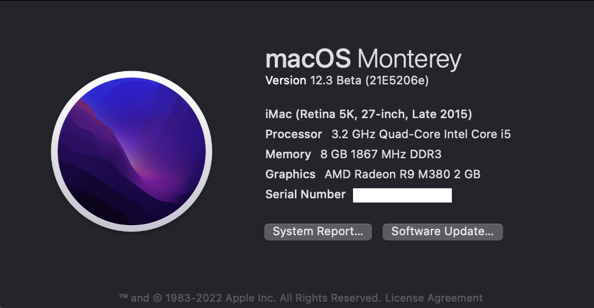Click the Serial Number label
594x308 pixels.
(x=305, y=194)
